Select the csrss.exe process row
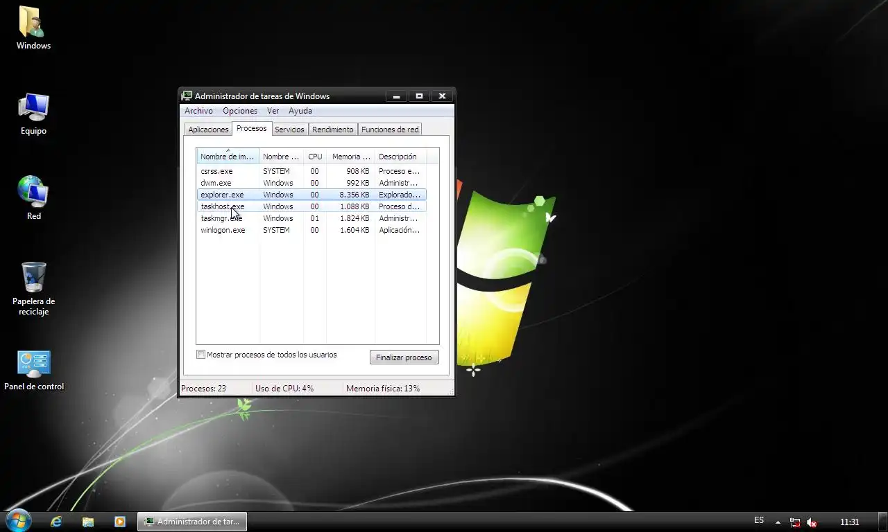 click(x=311, y=171)
